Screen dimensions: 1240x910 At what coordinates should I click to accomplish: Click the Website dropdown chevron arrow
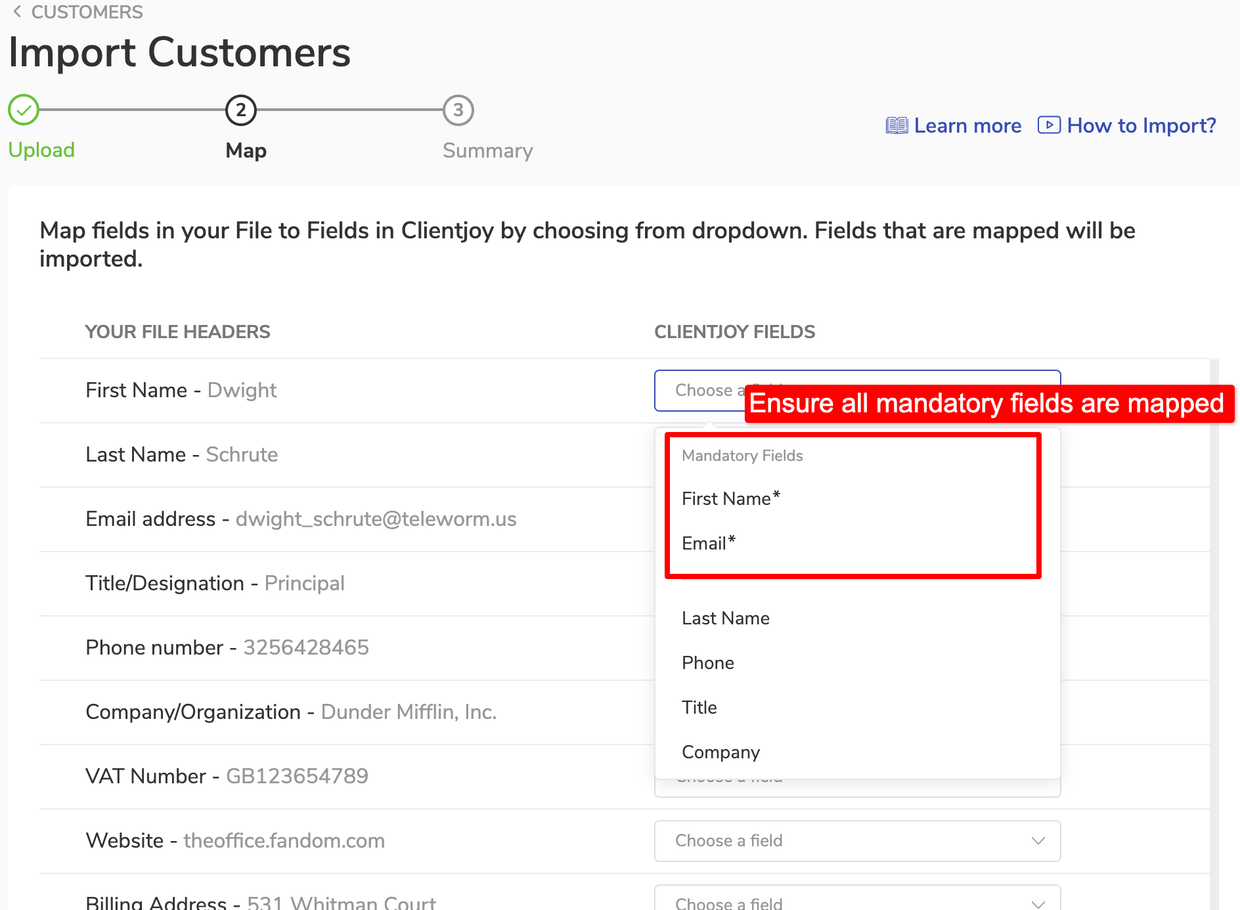pos(1038,841)
